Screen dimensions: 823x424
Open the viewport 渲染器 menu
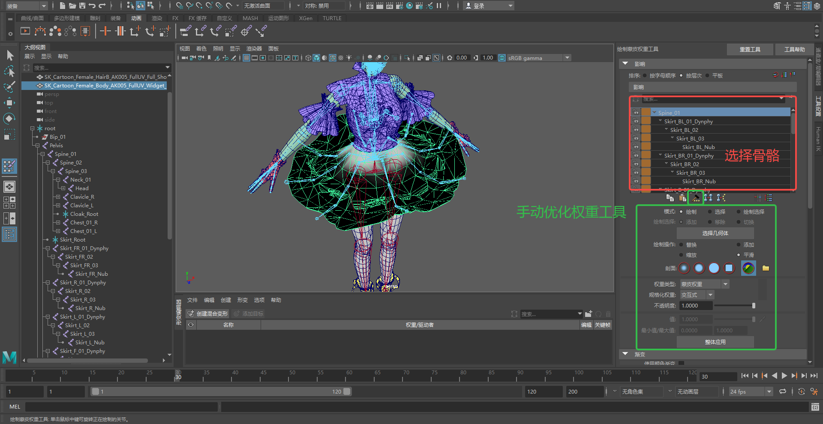click(254, 48)
